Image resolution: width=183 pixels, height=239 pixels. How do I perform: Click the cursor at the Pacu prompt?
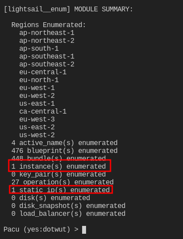point(84,230)
